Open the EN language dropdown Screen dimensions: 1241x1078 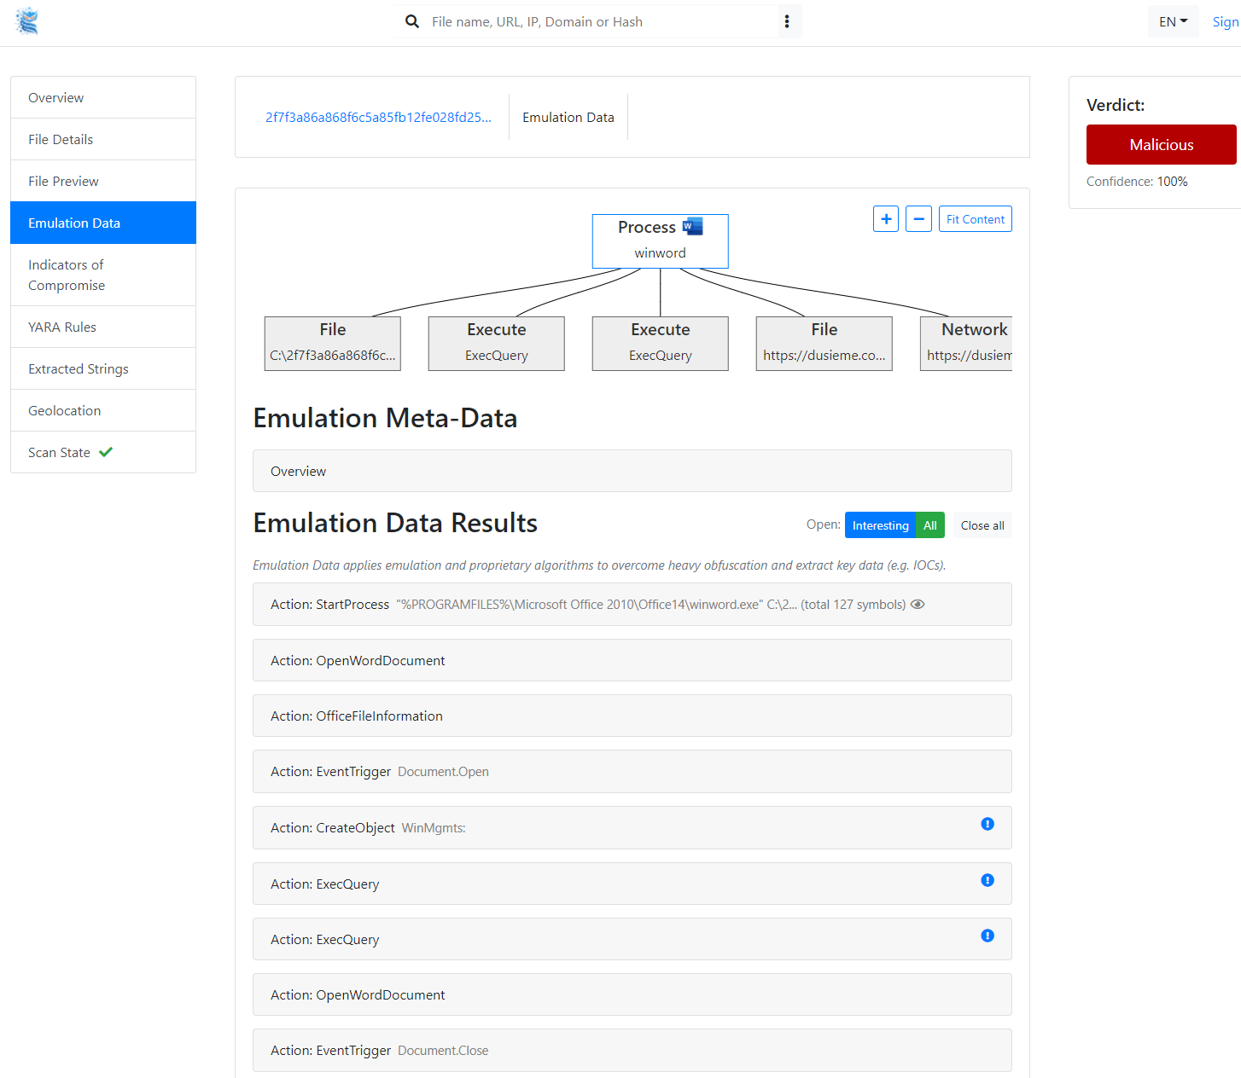[x=1173, y=20]
